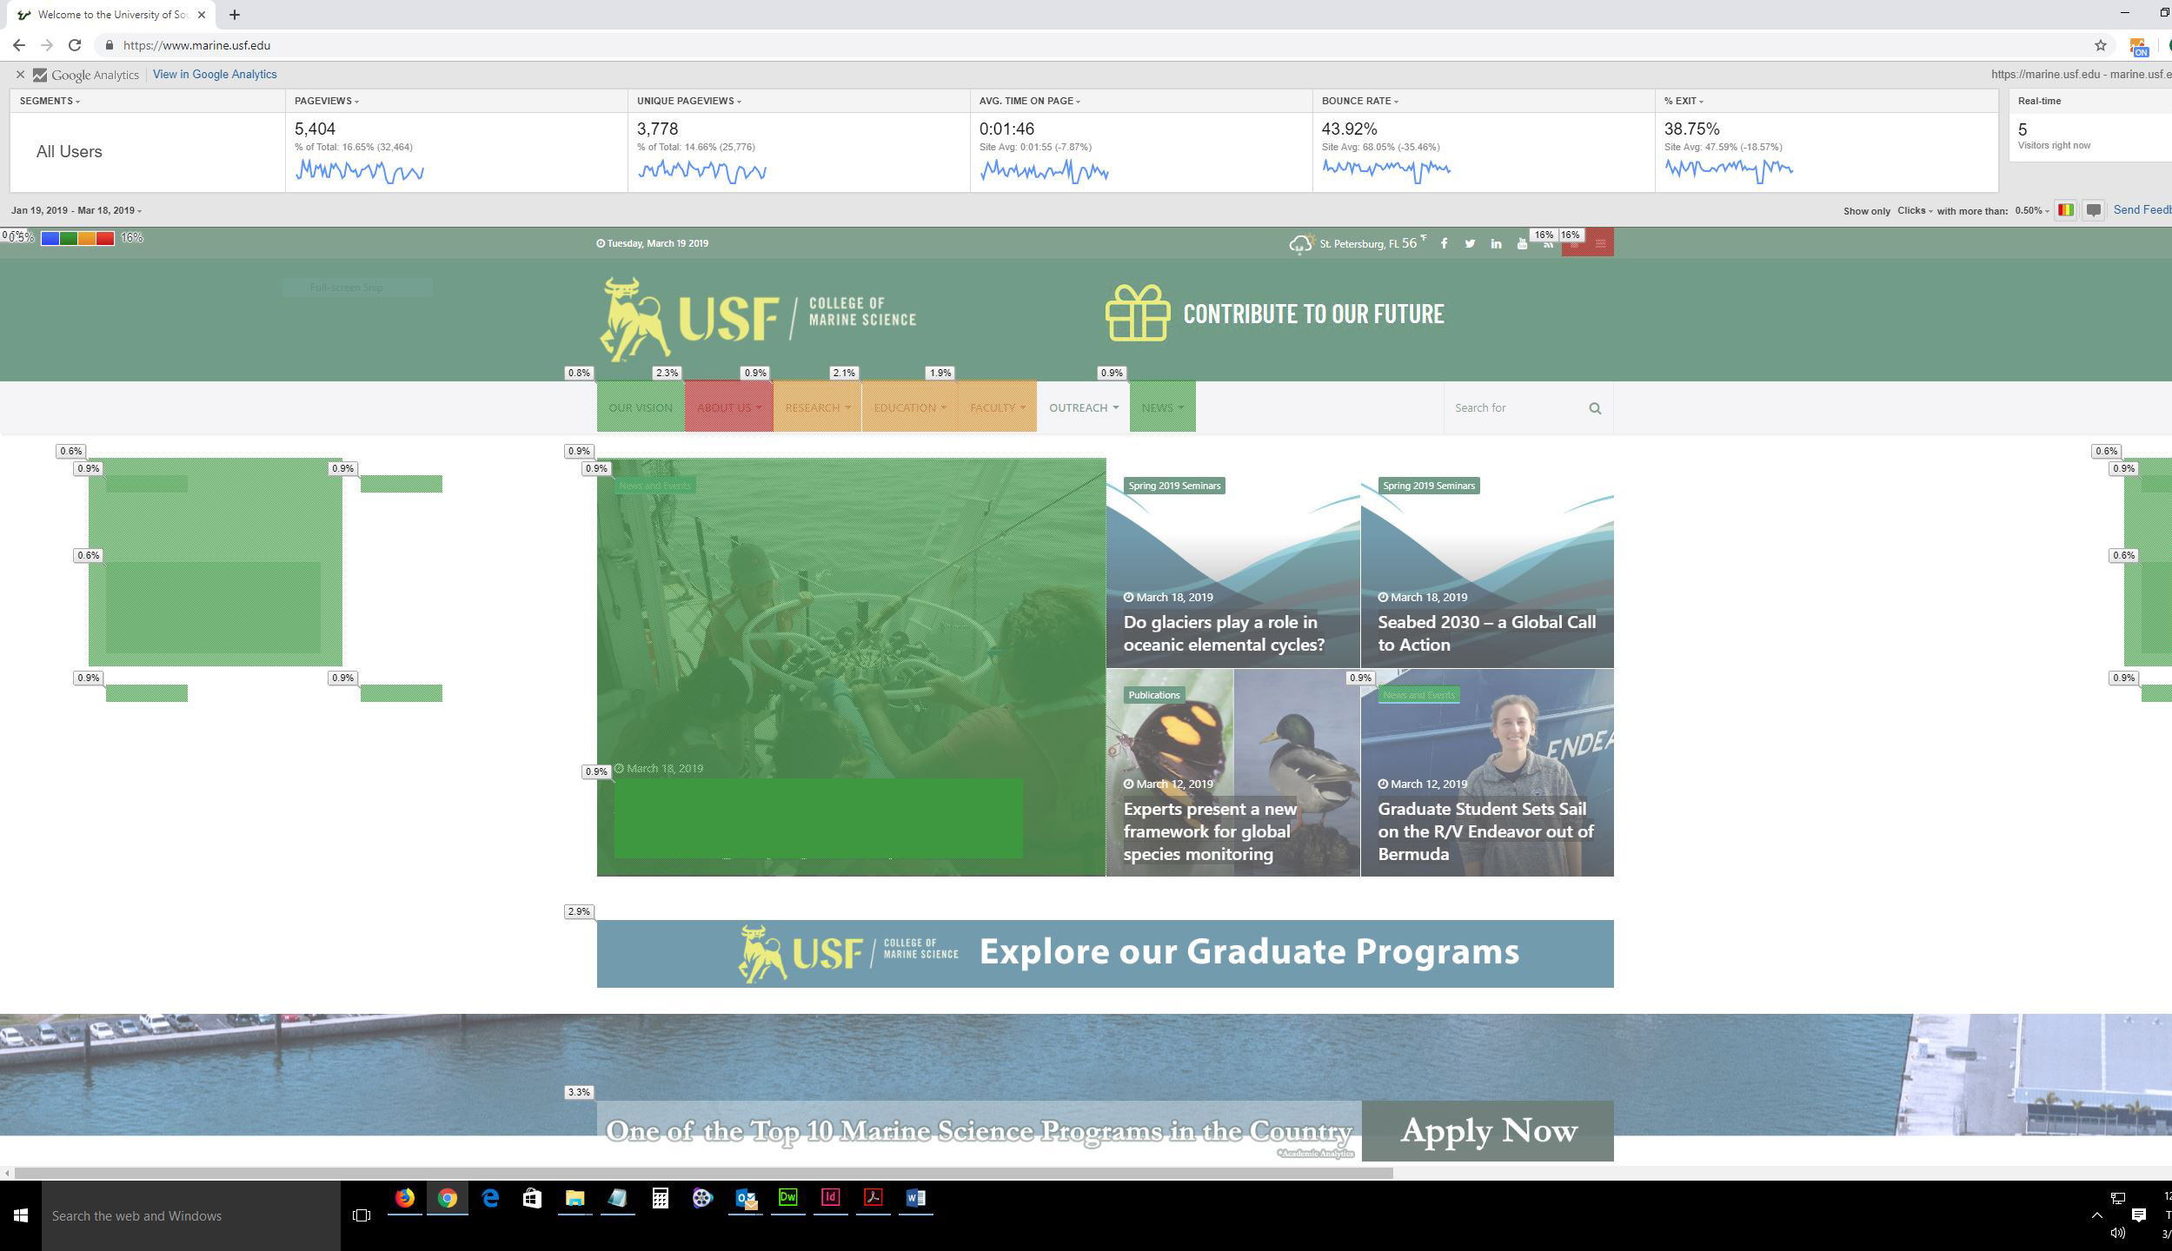Open Outlook from the taskbar
The image size is (2172, 1251).
coord(746,1199)
